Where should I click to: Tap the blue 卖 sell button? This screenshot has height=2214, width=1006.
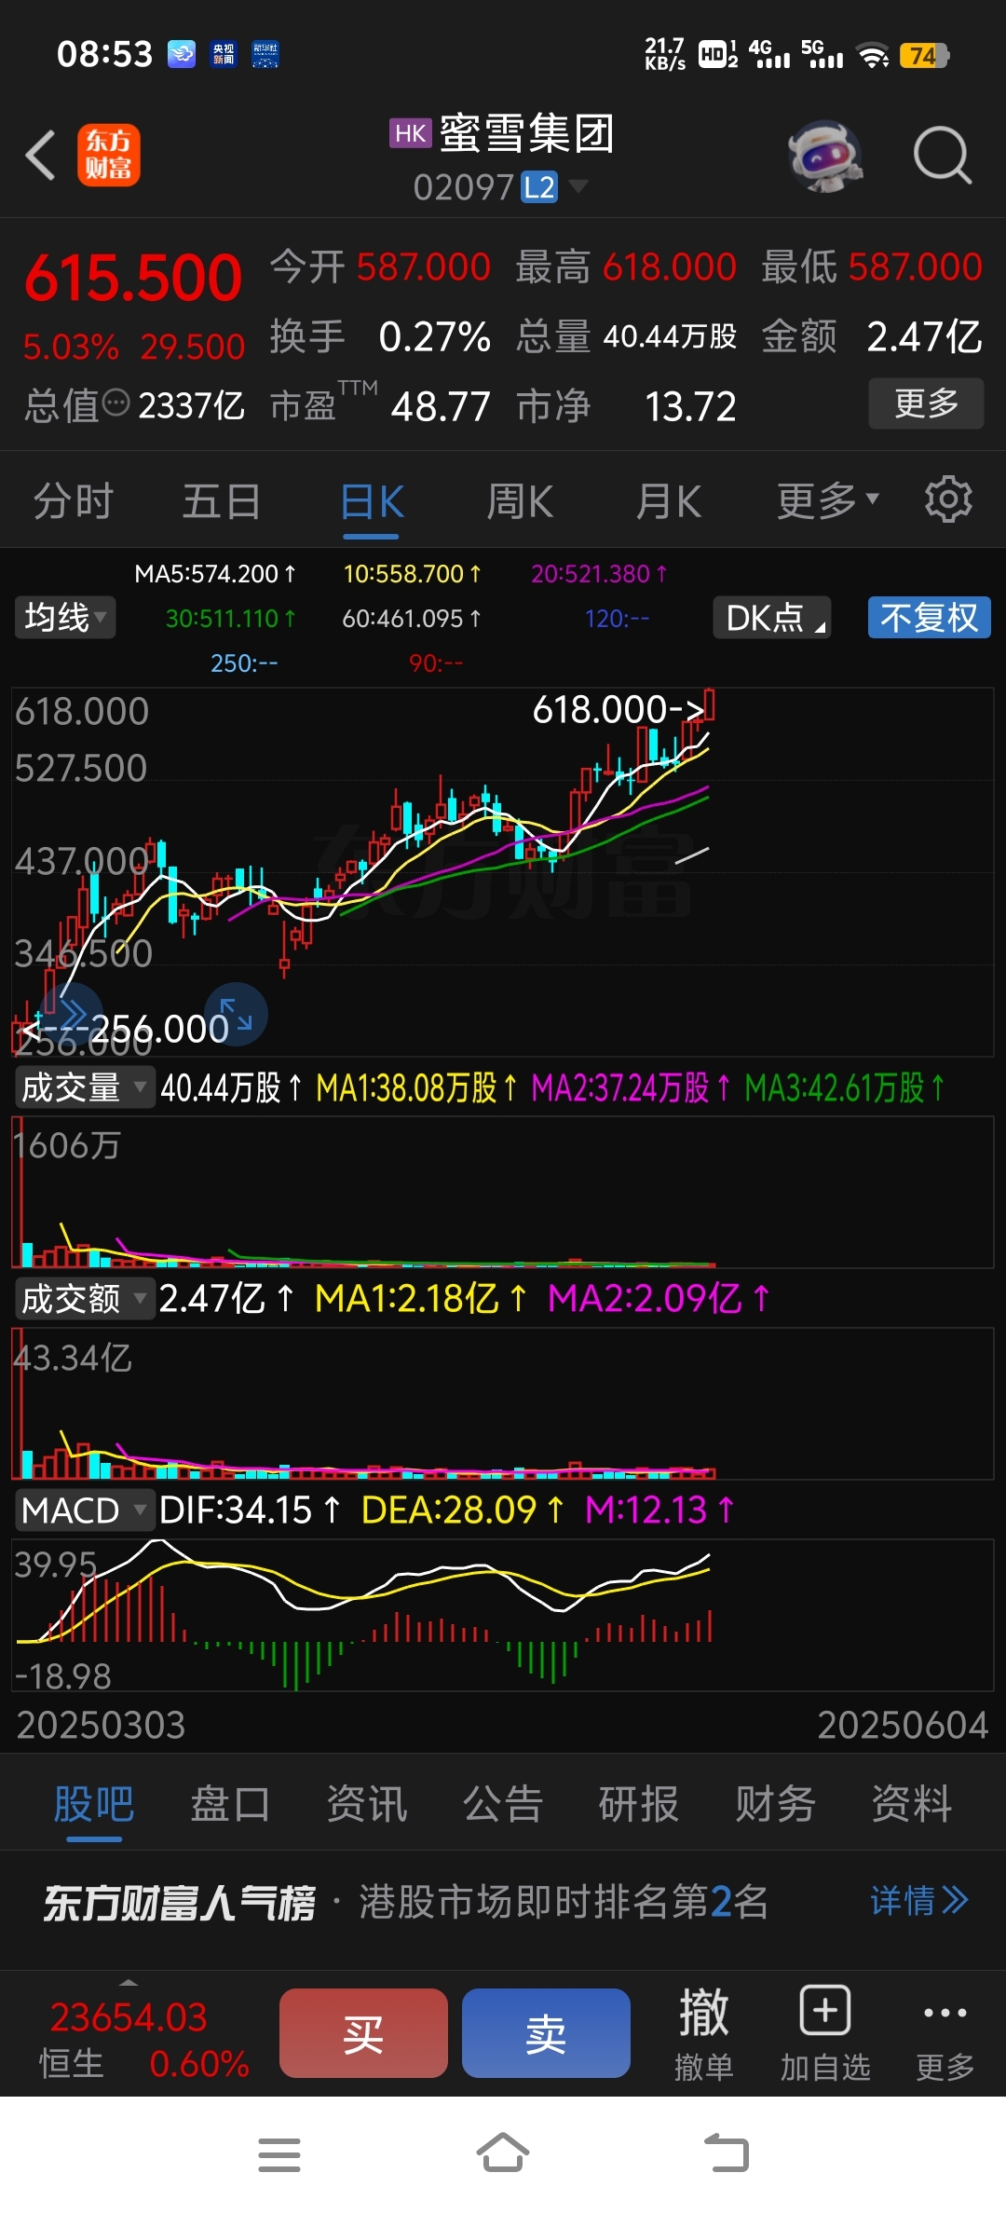[546, 2033]
